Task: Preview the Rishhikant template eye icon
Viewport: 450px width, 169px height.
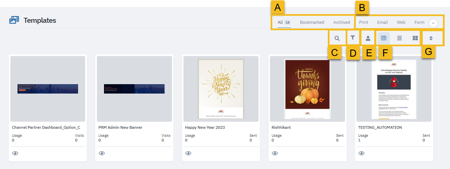Action: coord(275,153)
